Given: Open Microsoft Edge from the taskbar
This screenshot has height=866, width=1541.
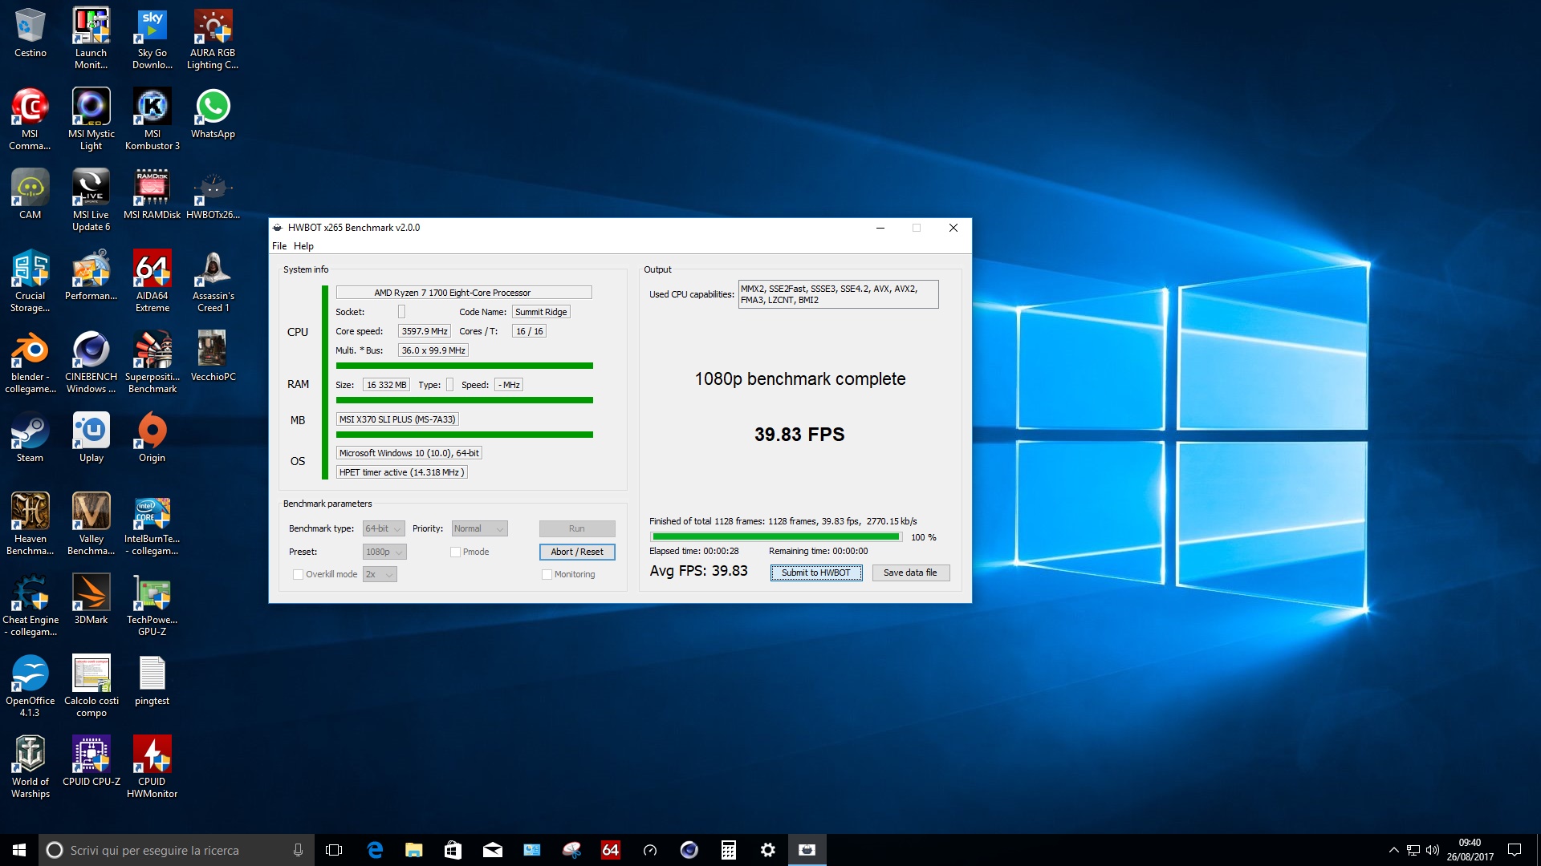Looking at the screenshot, I should pos(374,850).
